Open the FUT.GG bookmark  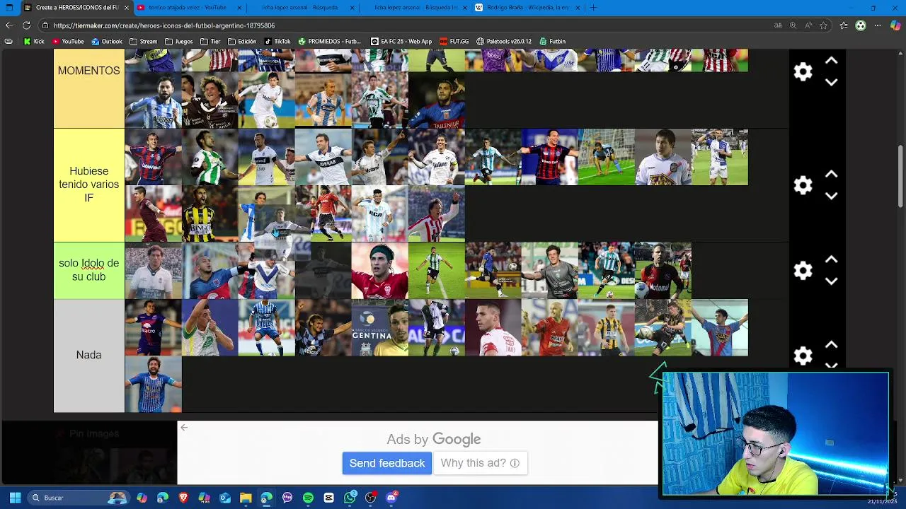coord(454,42)
